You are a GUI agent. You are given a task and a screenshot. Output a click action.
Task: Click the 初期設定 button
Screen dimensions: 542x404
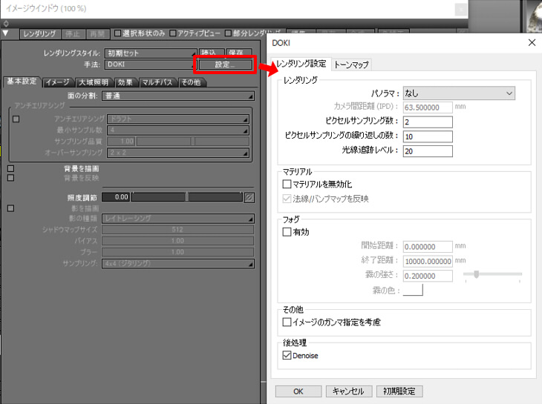(x=399, y=391)
